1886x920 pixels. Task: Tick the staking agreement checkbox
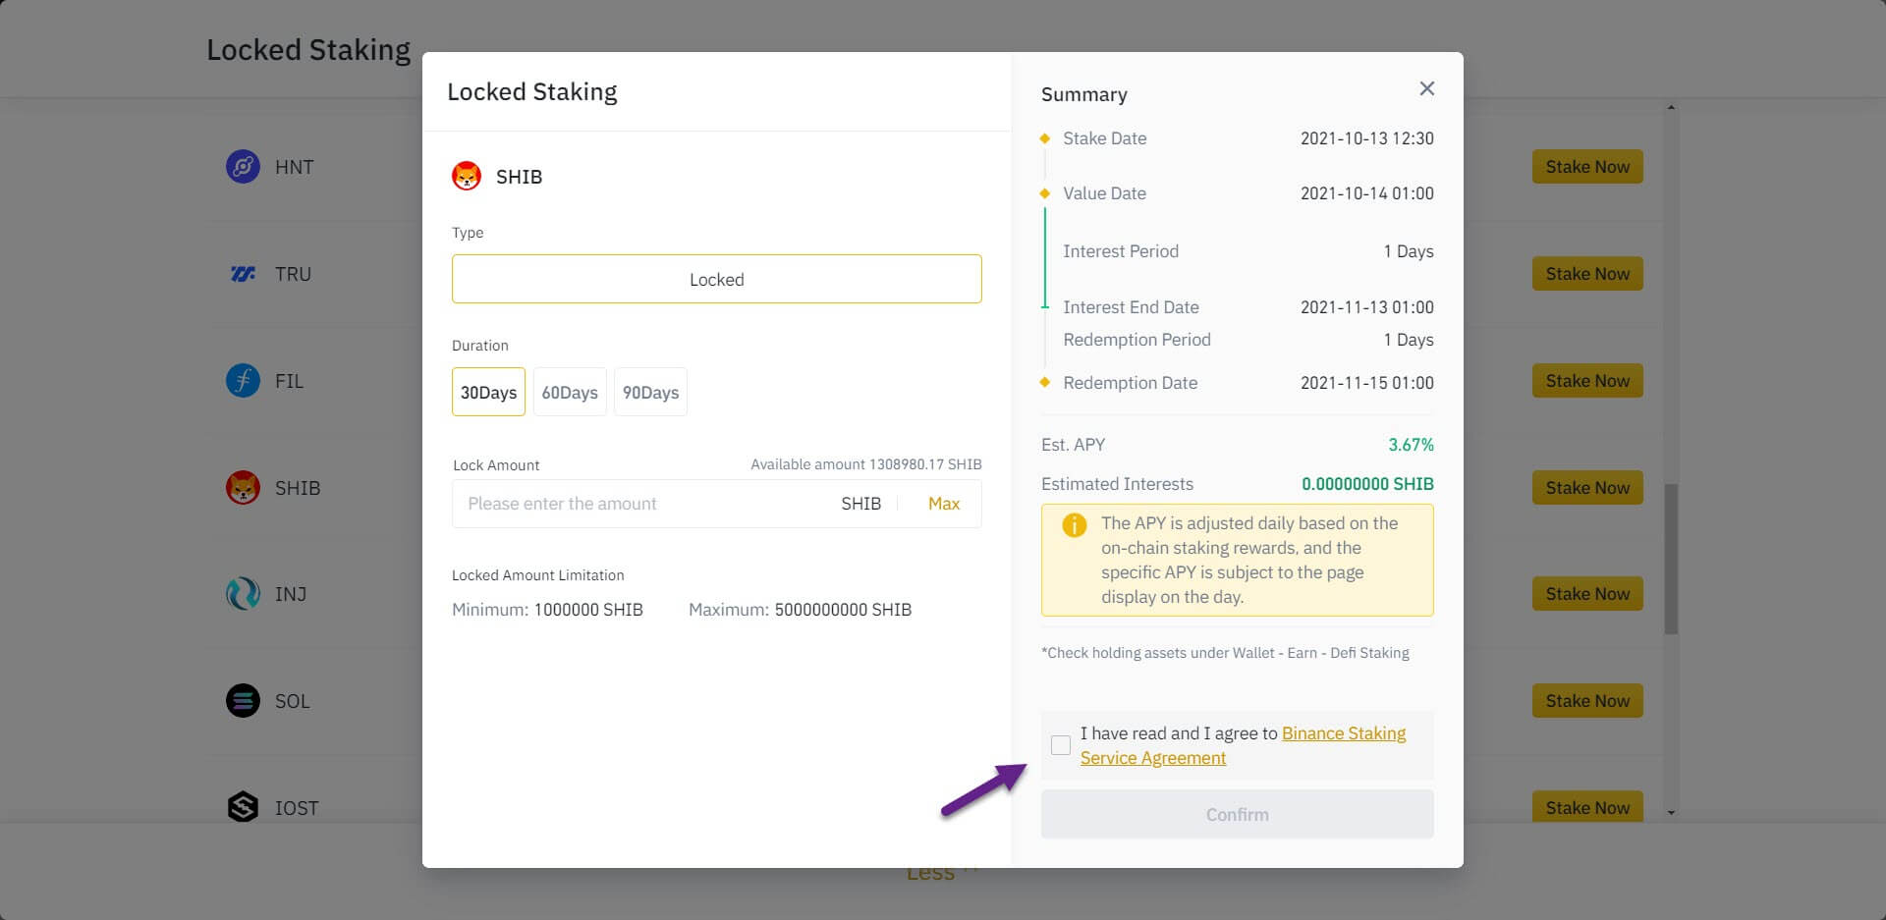pos(1061,745)
